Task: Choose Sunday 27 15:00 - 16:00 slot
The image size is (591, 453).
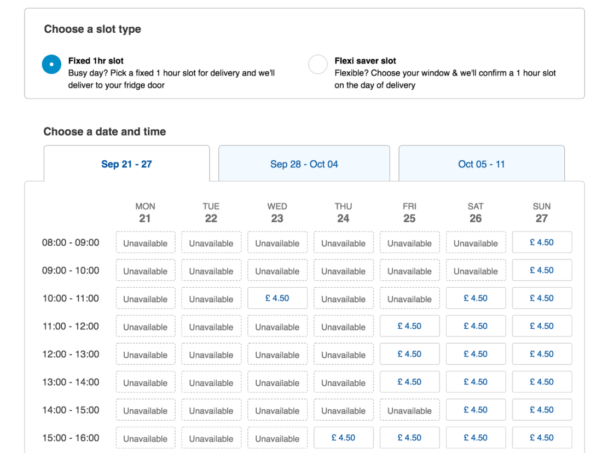Action: coord(542,438)
